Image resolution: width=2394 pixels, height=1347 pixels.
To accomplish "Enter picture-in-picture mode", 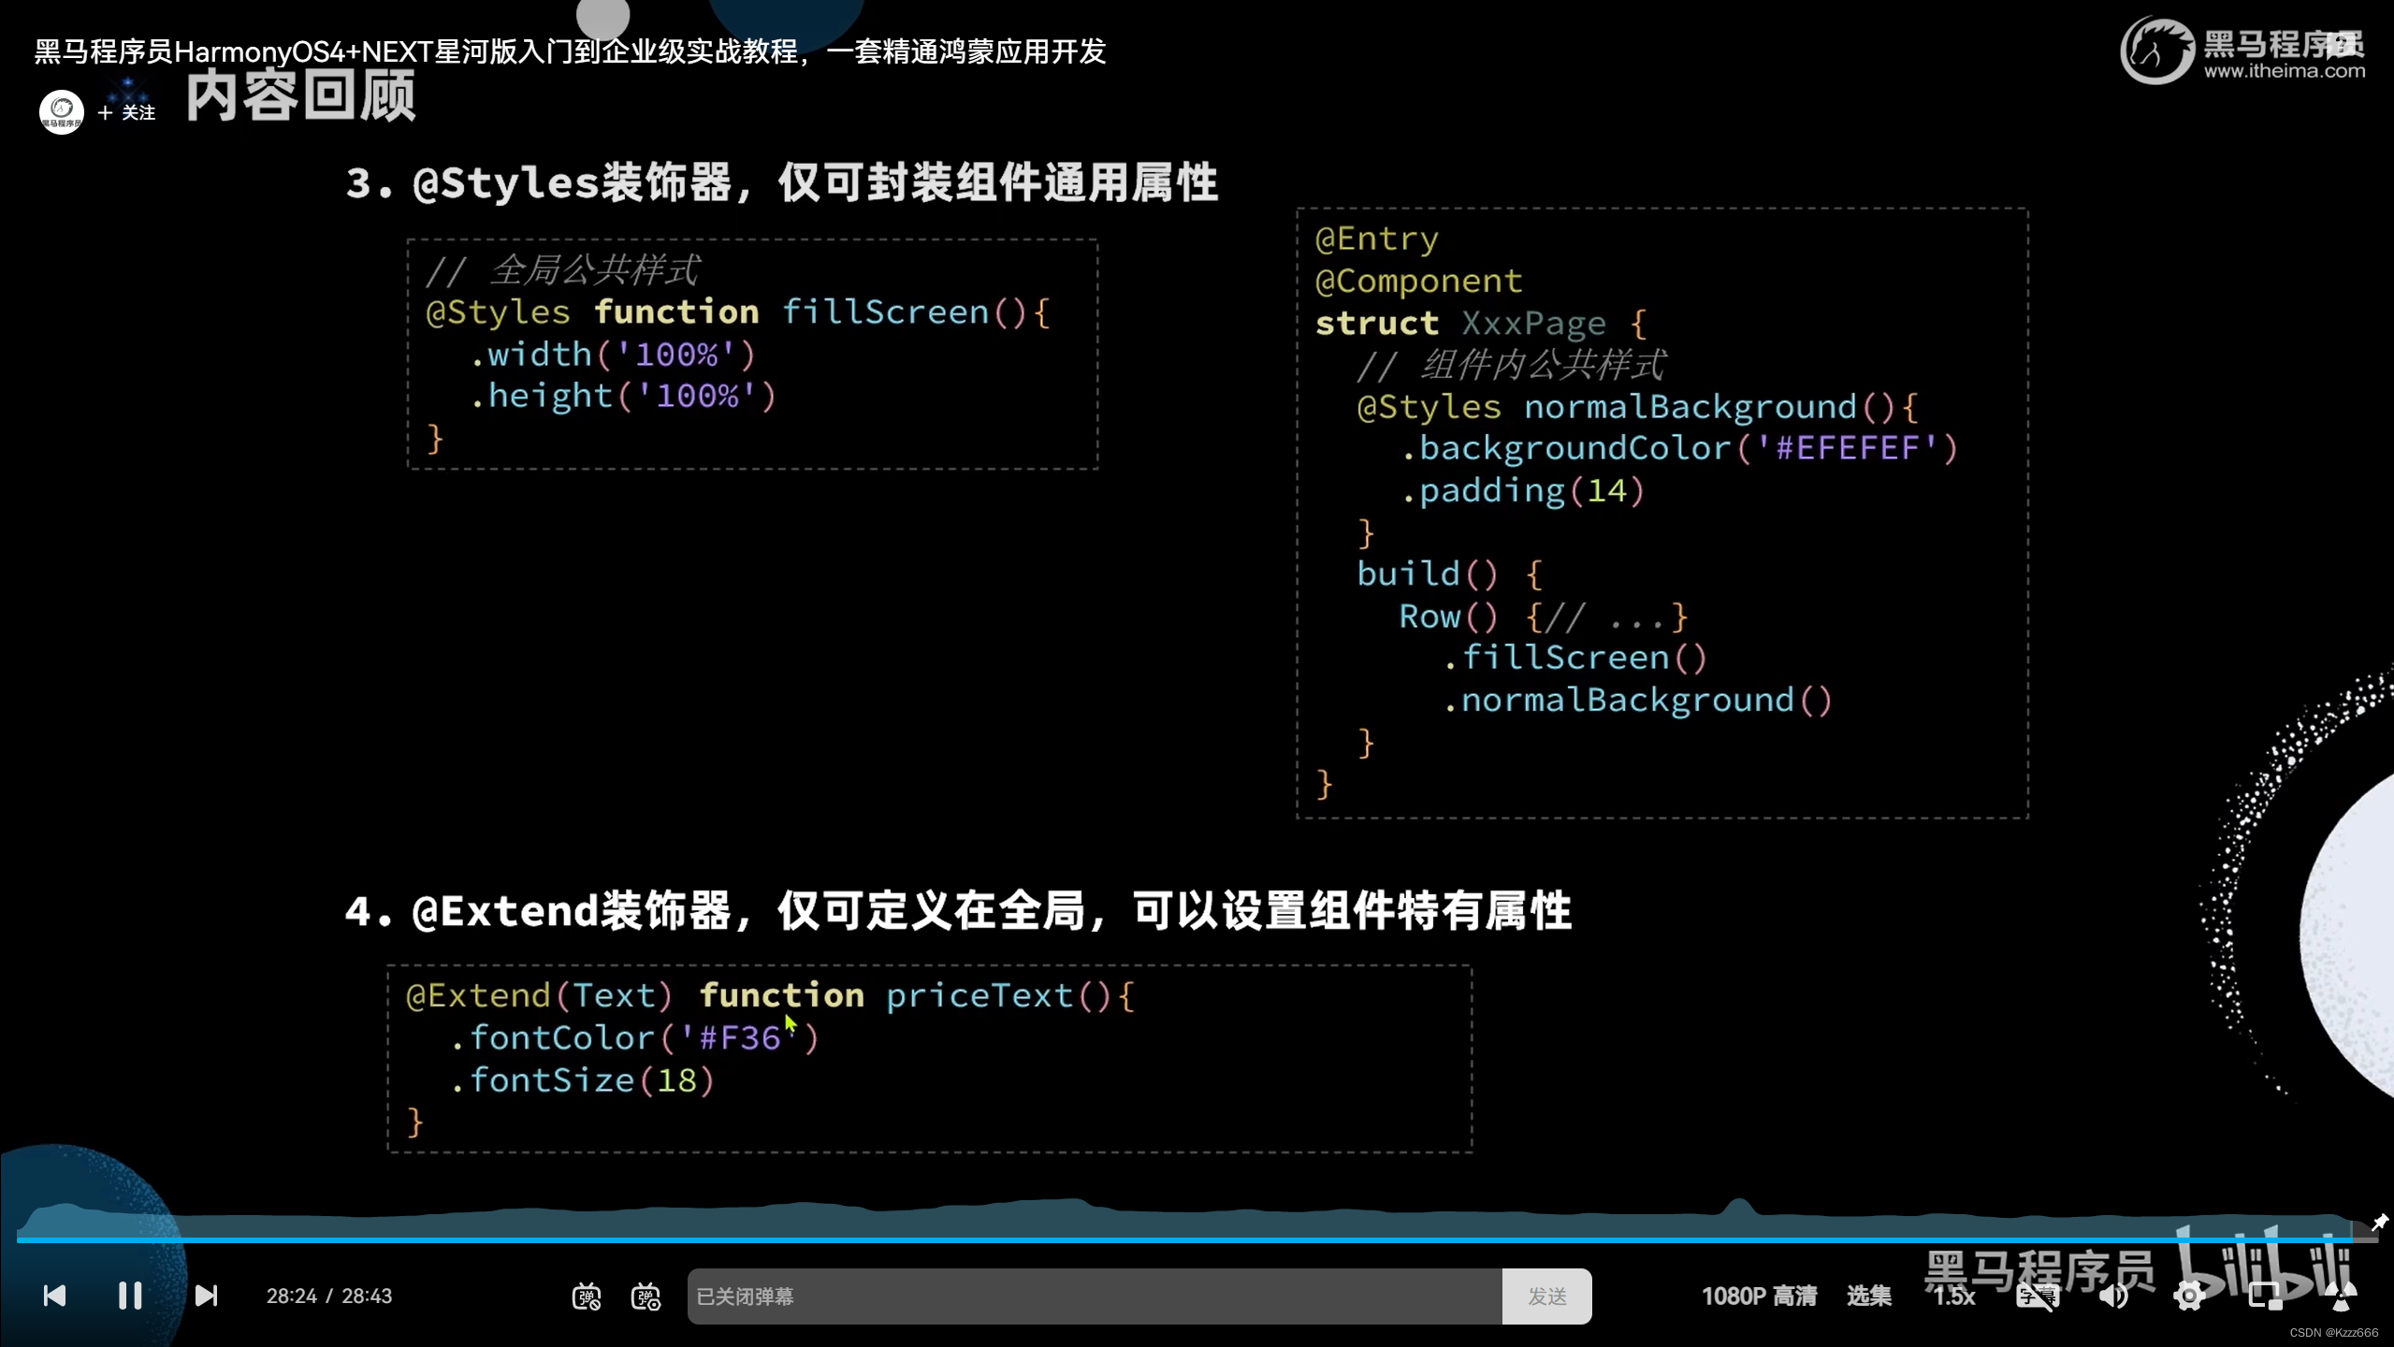I will (2265, 1296).
